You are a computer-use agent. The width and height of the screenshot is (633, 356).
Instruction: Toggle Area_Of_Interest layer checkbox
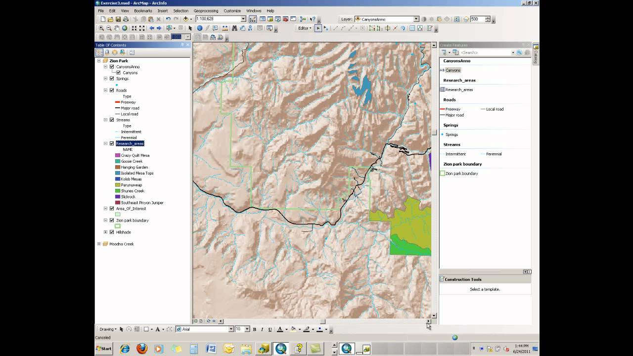point(112,209)
